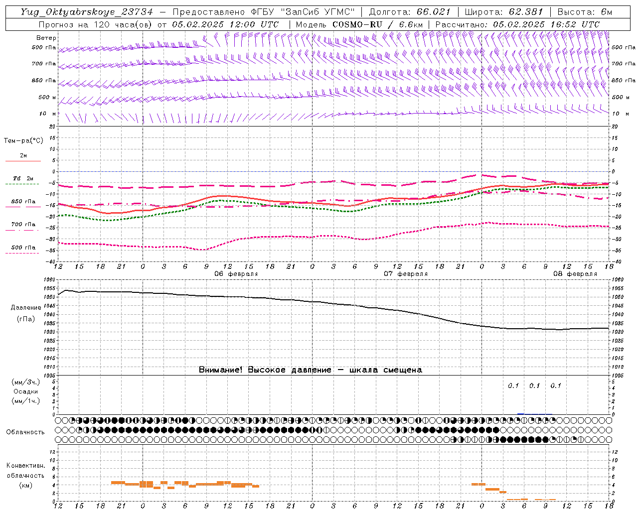Viewport: 638px width, 510px height.
Task: Click the green dashed Td 2м legend line
Action: click(x=22, y=184)
